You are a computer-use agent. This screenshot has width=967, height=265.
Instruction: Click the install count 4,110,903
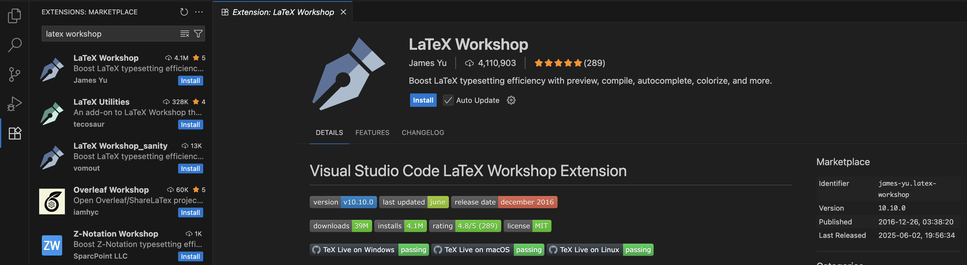tap(490, 63)
